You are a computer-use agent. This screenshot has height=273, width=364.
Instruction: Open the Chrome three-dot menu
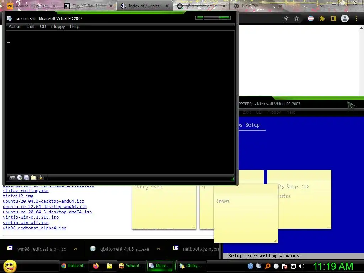click(356, 18)
